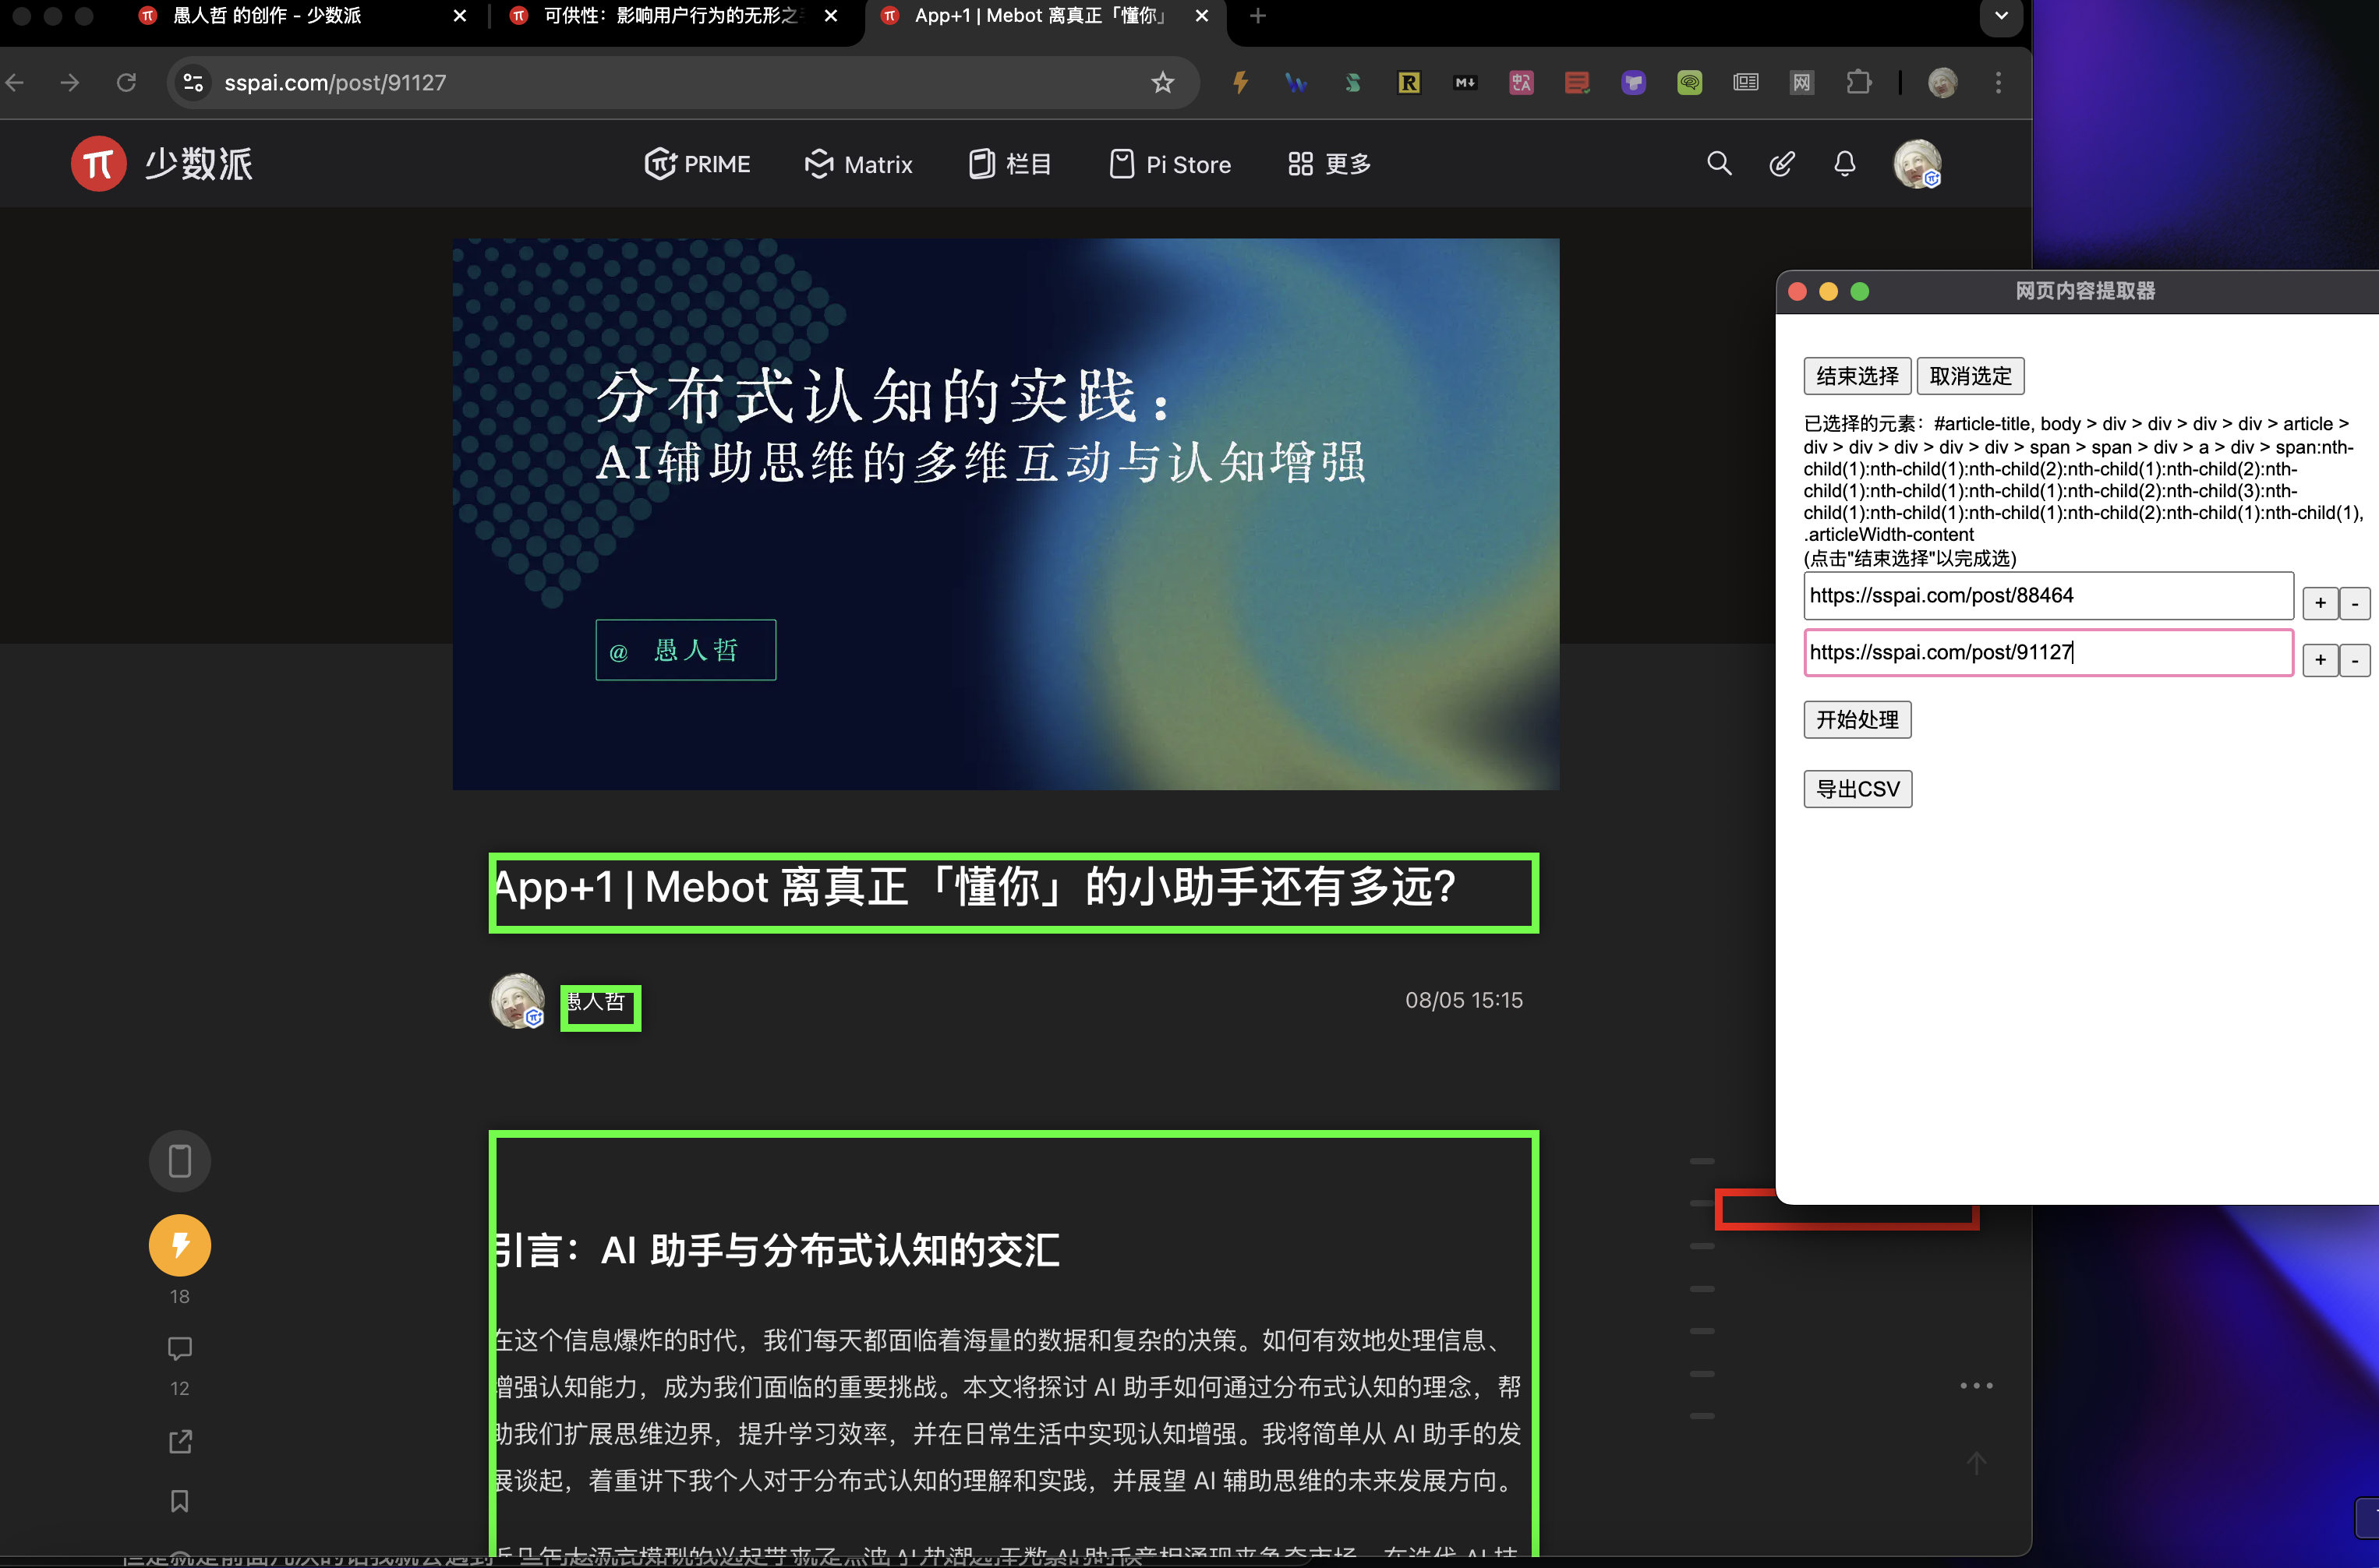Open the Chrome three-dot menu
This screenshot has width=2379, height=1568.
(1998, 82)
